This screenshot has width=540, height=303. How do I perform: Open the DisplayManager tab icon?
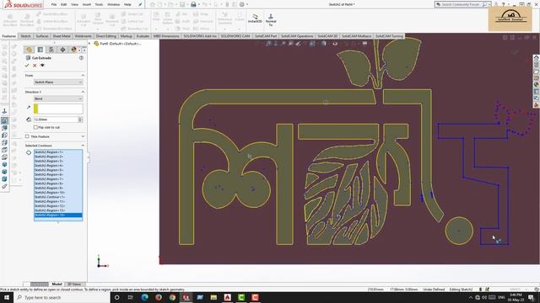click(73, 50)
